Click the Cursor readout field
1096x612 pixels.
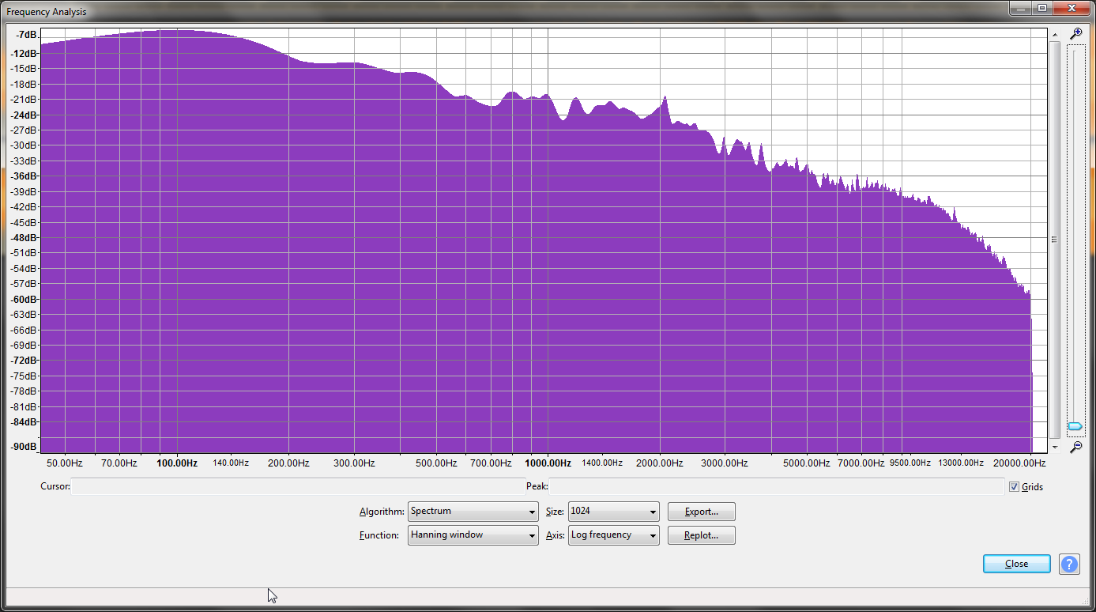point(297,486)
